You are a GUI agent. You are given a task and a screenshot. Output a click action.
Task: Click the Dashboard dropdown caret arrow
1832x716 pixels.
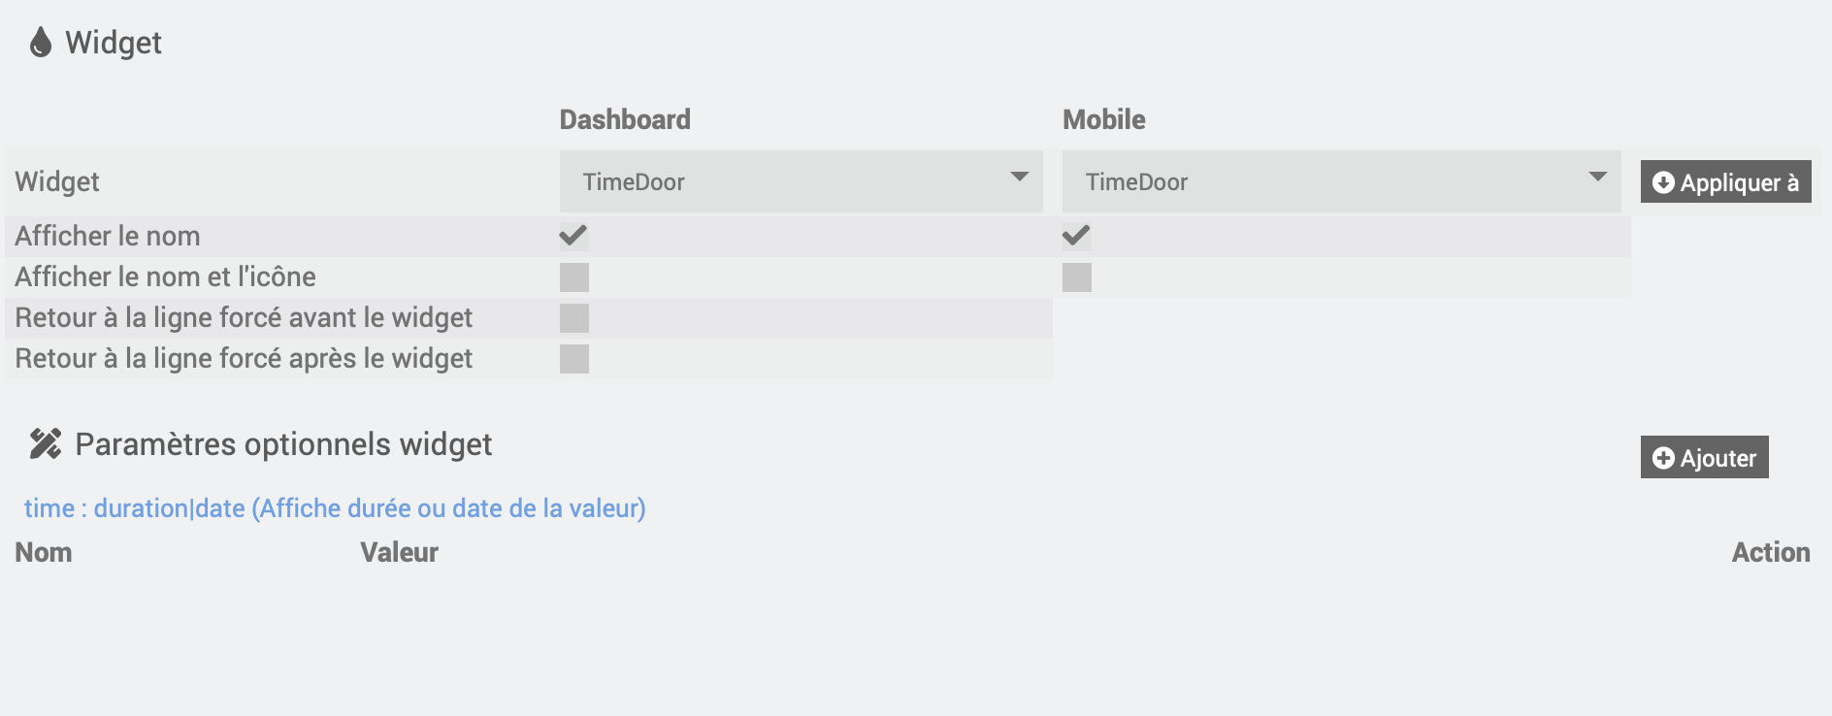pyautogui.click(x=1019, y=177)
